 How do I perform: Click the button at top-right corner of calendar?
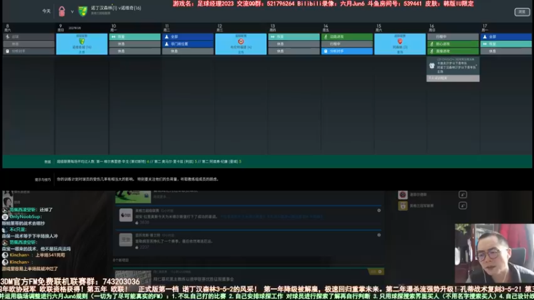tap(522, 12)
